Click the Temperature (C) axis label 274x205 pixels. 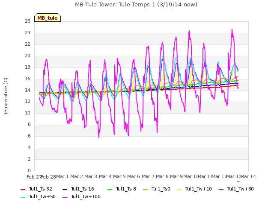pyautogui.click(x=6, y=96)
